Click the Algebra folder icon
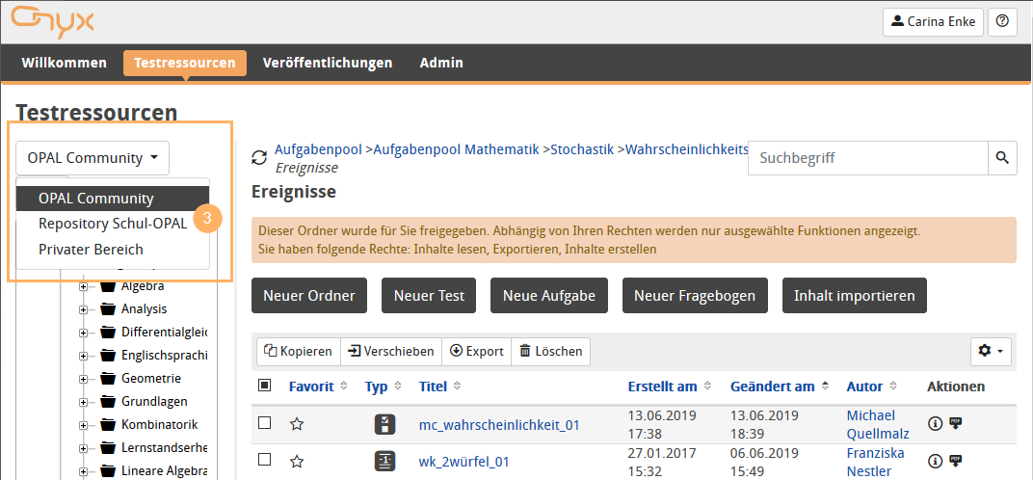Image resolution: width=1033 pixels, height=480 pixels. 108,286
